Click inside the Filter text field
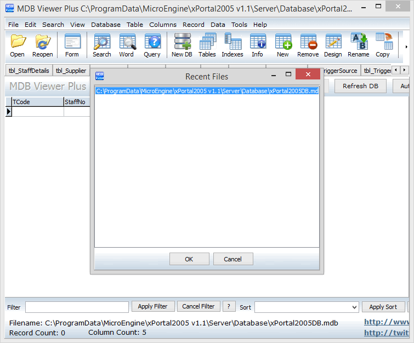This screenshot has height=343, width=414. click(77, 307)
